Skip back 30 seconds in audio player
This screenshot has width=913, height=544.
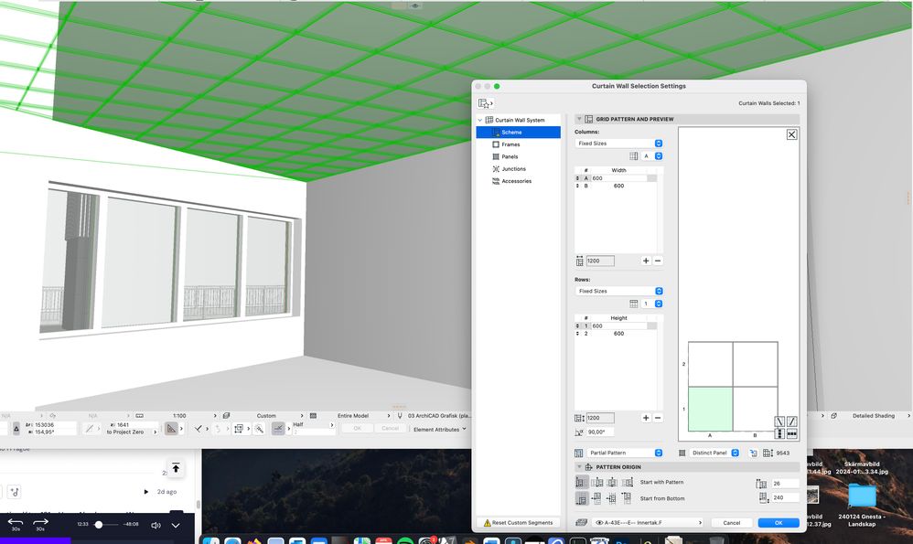16,524
